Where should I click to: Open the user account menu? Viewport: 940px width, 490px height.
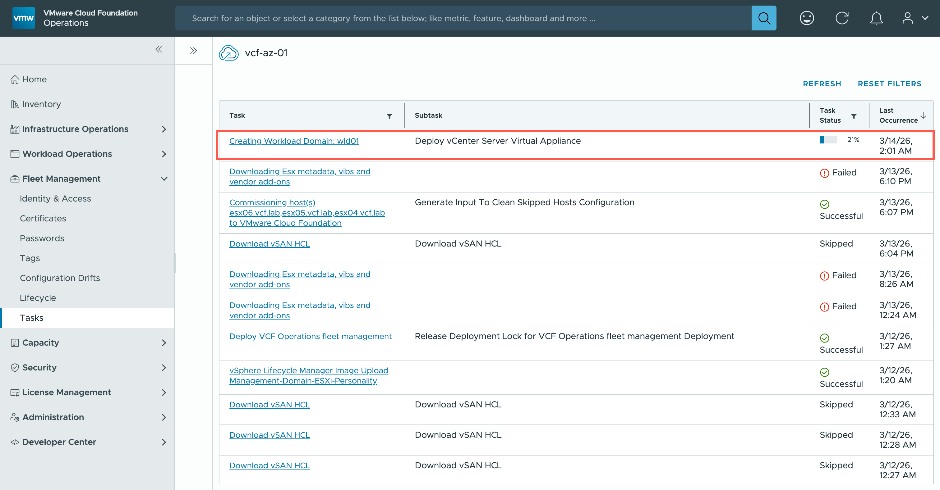click(914, 18)
